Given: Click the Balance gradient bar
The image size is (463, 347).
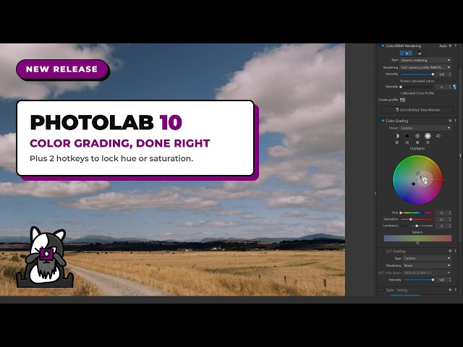Looking at the screenshot, I should tap(417, 239).
